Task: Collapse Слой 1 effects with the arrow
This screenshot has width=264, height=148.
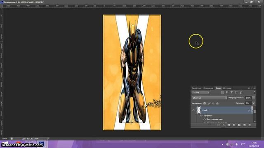Action: pyautogui.click(x=252, y=110)
